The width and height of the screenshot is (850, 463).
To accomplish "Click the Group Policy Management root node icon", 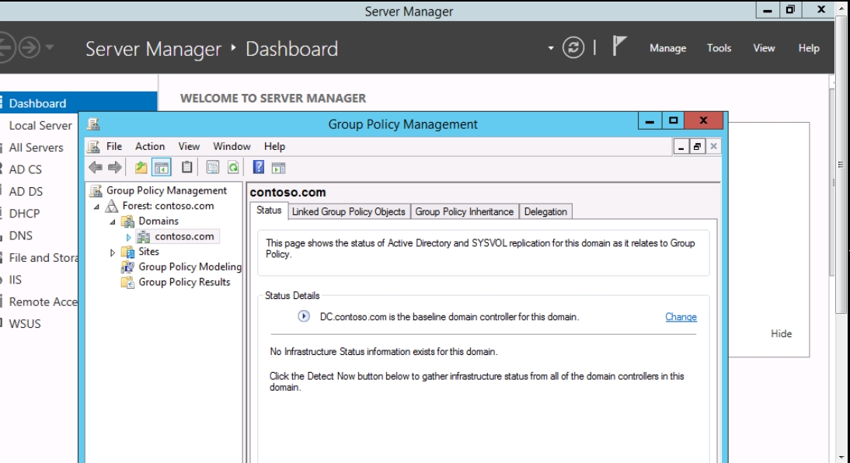I will point(96,190).
